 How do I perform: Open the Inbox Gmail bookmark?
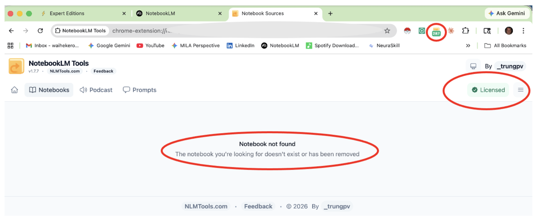[52, 46]
